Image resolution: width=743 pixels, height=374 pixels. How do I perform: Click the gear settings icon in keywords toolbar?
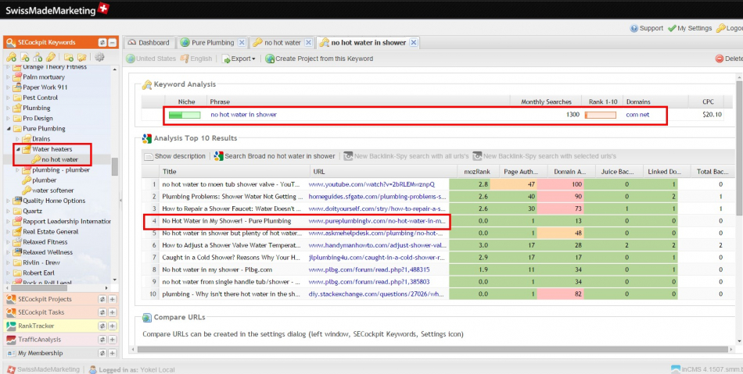coord(99,57)
